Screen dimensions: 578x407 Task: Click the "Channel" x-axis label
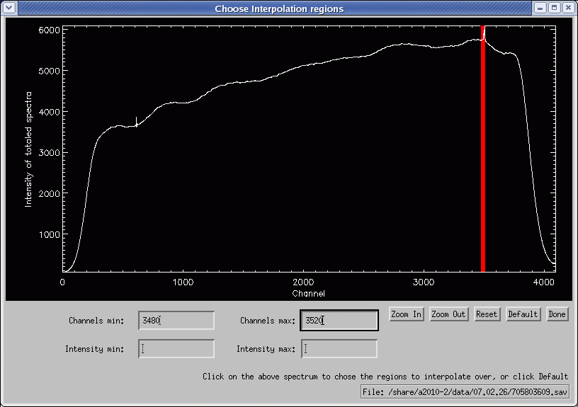click(308, 293)
